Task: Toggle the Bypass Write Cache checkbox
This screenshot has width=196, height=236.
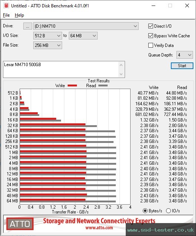Action: pyautogui.click(x=151, y=36)
